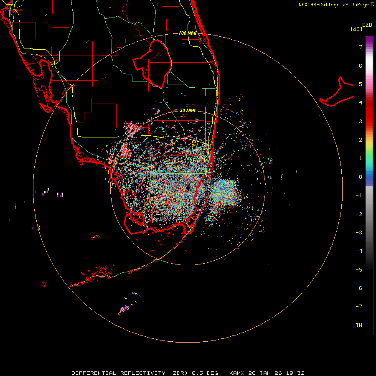
Task: Click the TH threshold label on color scale
Action: click(x=359, y=325)
